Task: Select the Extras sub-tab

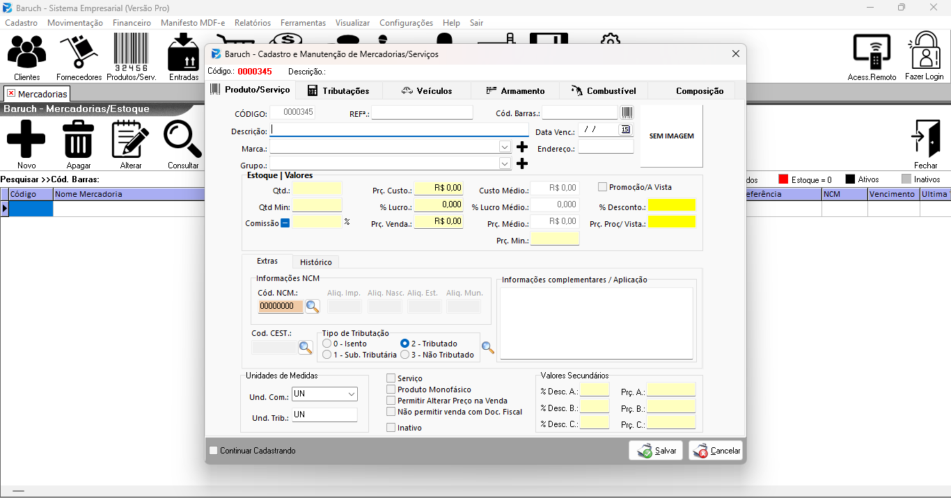Action: tap(267, 261)
